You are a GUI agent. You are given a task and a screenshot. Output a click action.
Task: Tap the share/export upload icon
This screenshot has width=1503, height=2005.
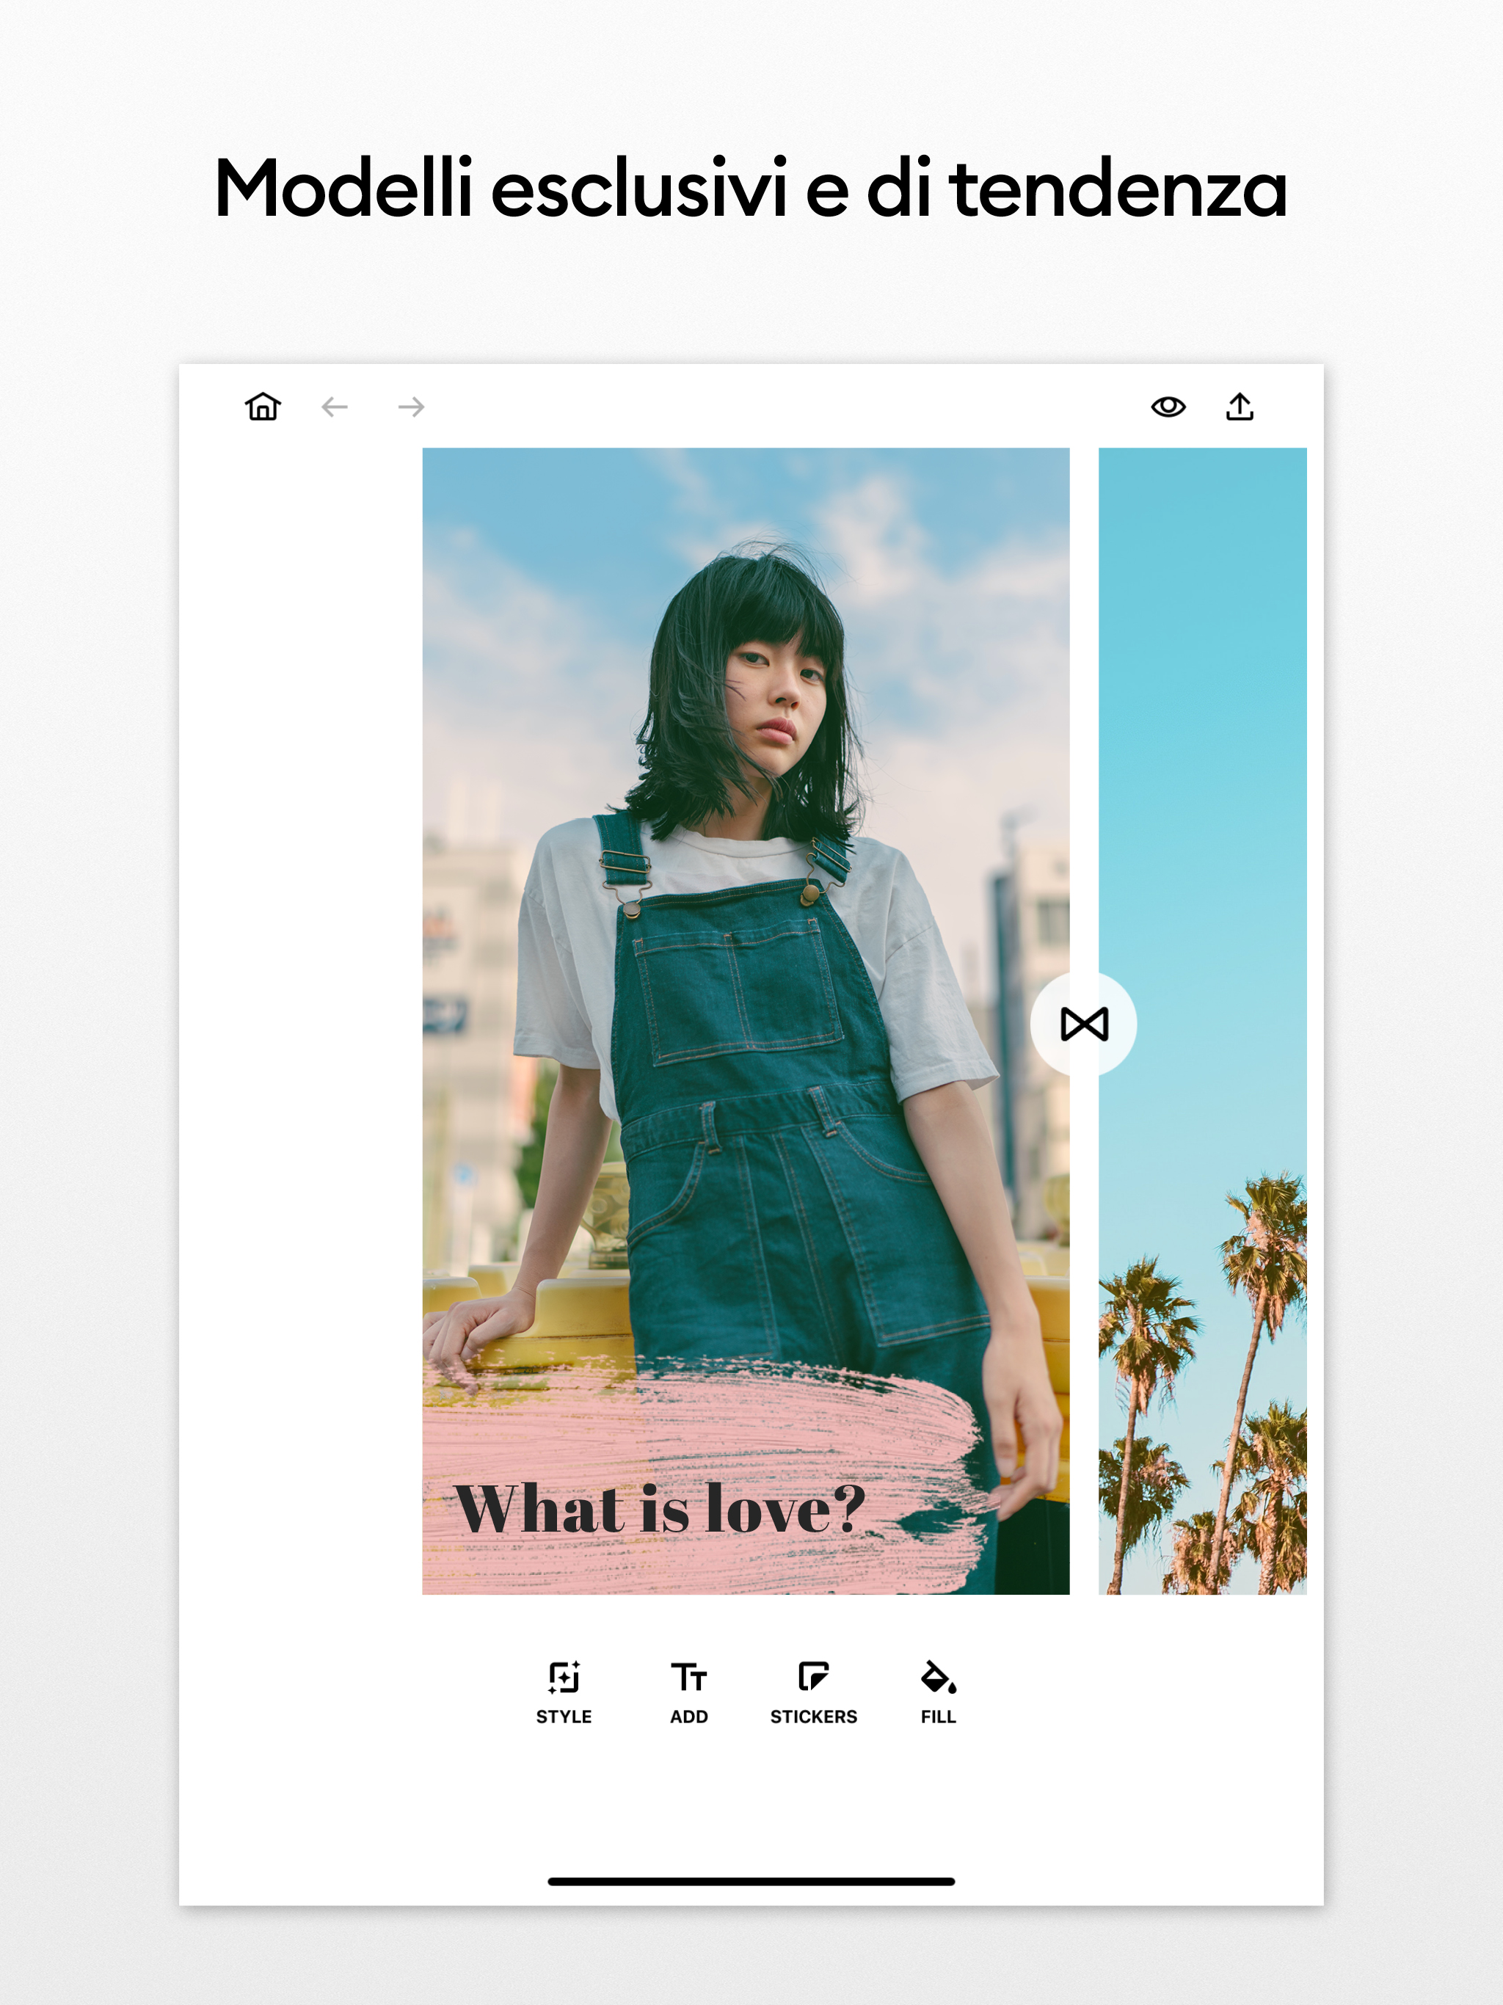point(1240,407)
